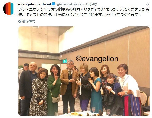The width and height of the screenshot is (152, 118).
Task: Click the blue verified badge
Action: (54, 4)
